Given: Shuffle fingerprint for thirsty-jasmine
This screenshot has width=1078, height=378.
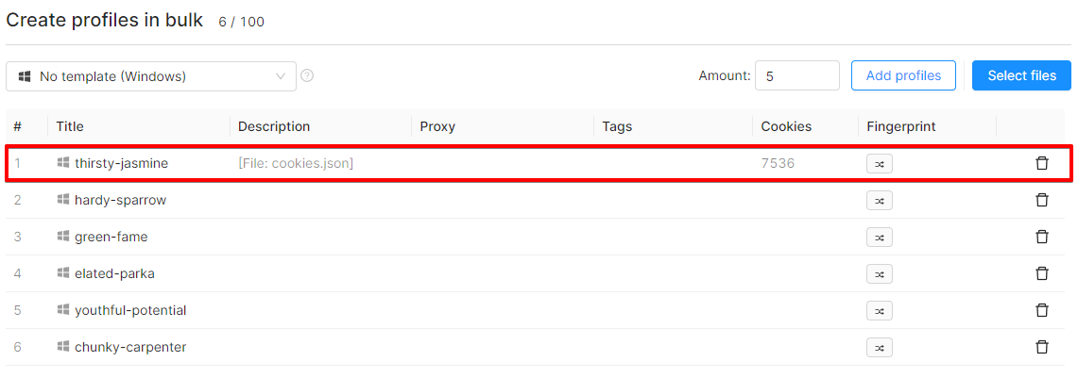Looking at the screenshot, I should 880,163.
